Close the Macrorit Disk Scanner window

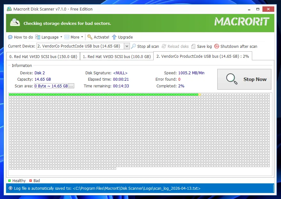click(268, 9)
